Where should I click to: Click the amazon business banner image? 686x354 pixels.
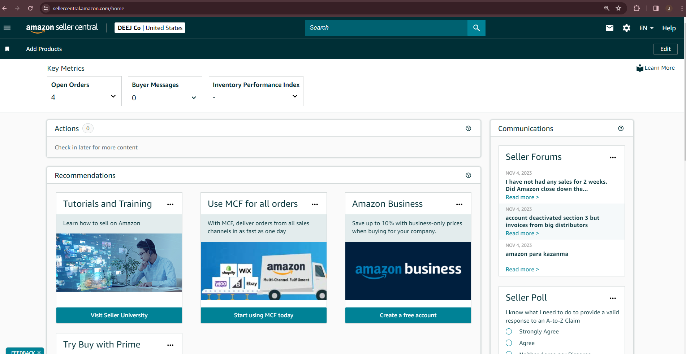(408, 271)
